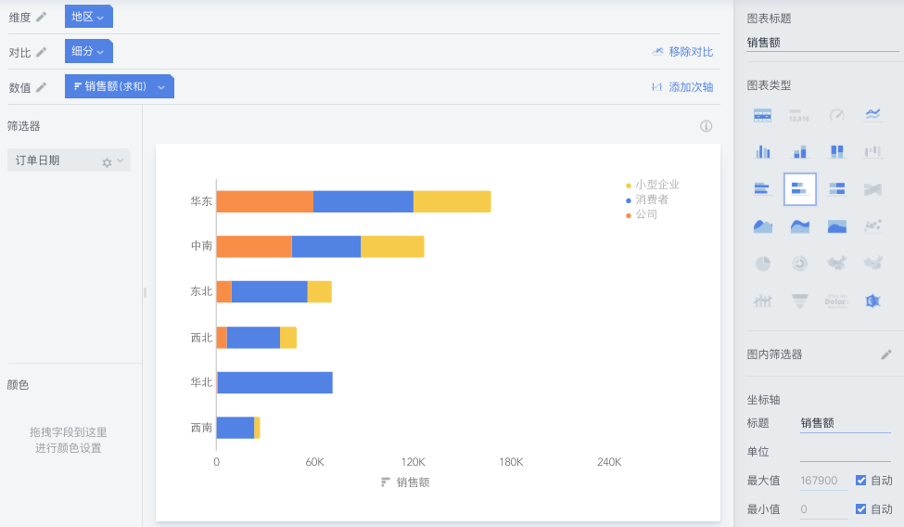Select the line chart type icon
The image size is (904, 527).
pos(872,114)
